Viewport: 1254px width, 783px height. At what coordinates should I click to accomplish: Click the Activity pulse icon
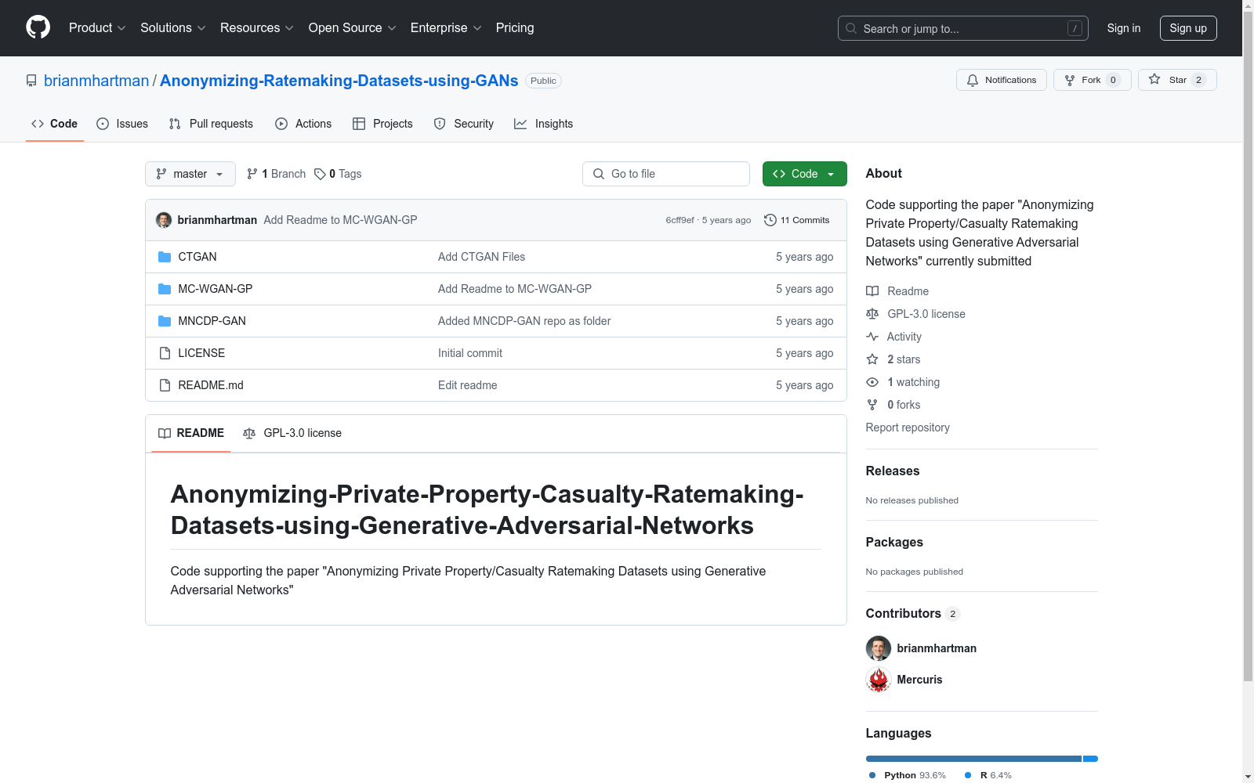pos(872,337)
